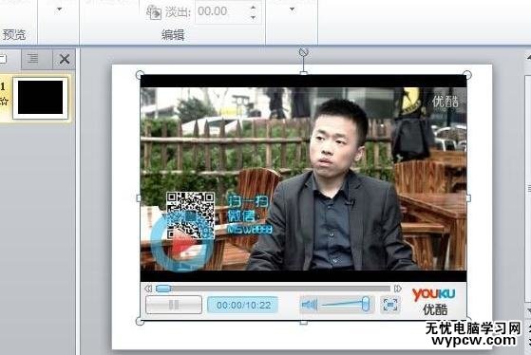The height and width of the screenshot is (355, 531).
Task: Toggle the video fullscreen icon
Action: point(390,305)
